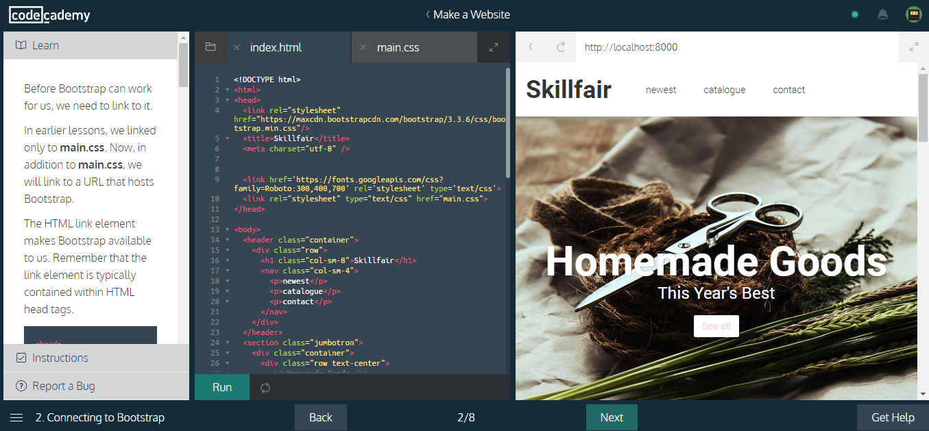Collapse the body tag fold arrow on line 13

click(227, 230)
